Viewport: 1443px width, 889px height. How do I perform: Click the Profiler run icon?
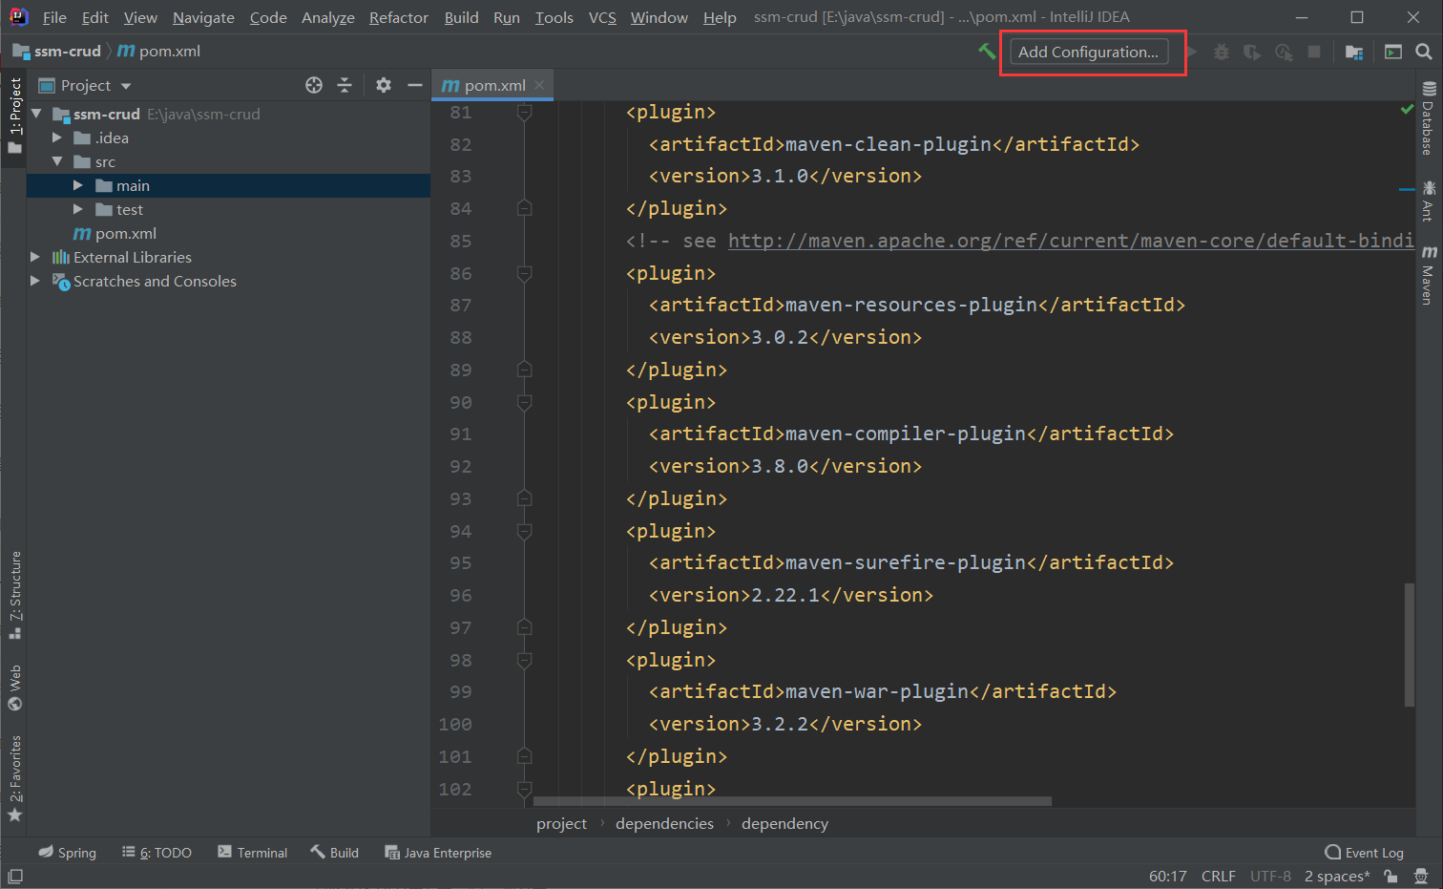(1284, 52)
